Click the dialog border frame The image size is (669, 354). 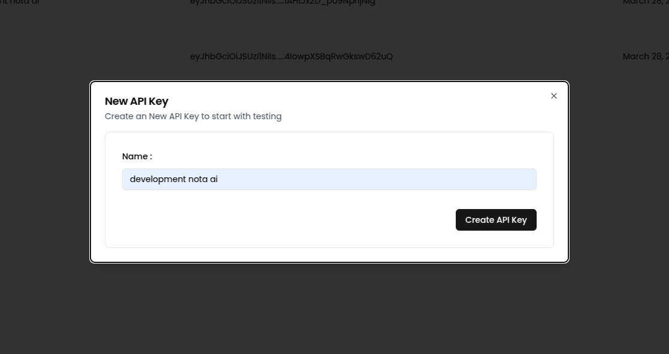pyautogui.click(x=329, y=261)
